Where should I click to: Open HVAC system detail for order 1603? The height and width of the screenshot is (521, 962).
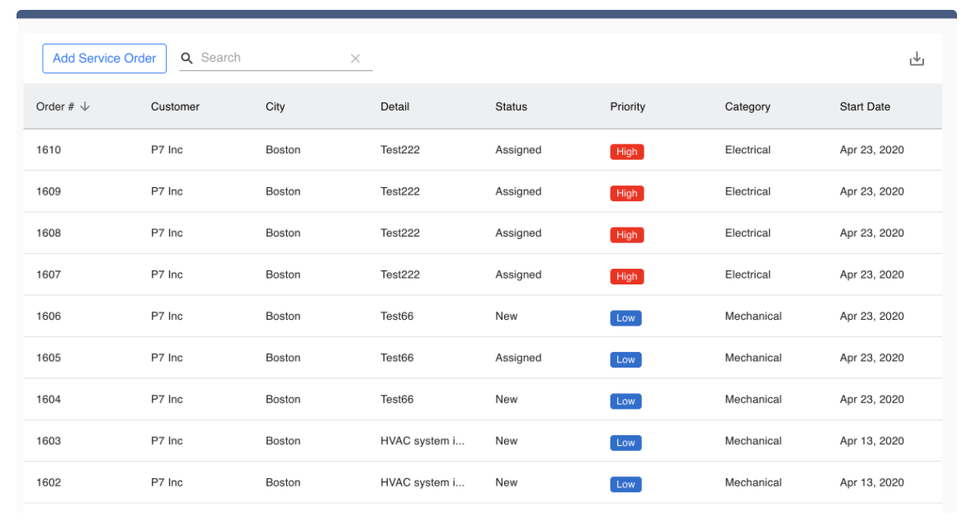(x=422, y=441)
